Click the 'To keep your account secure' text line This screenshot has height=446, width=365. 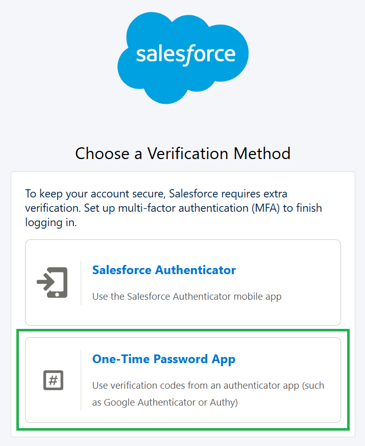click(x=156, y=194)
